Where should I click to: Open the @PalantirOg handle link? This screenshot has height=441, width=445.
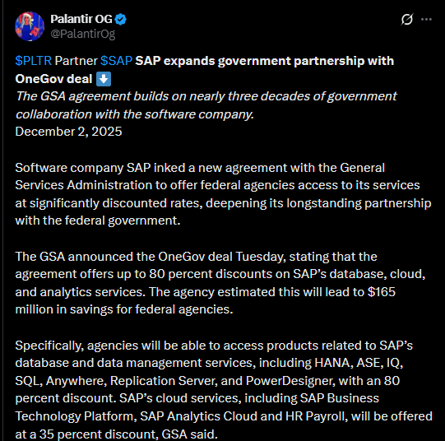click(82, 34)
